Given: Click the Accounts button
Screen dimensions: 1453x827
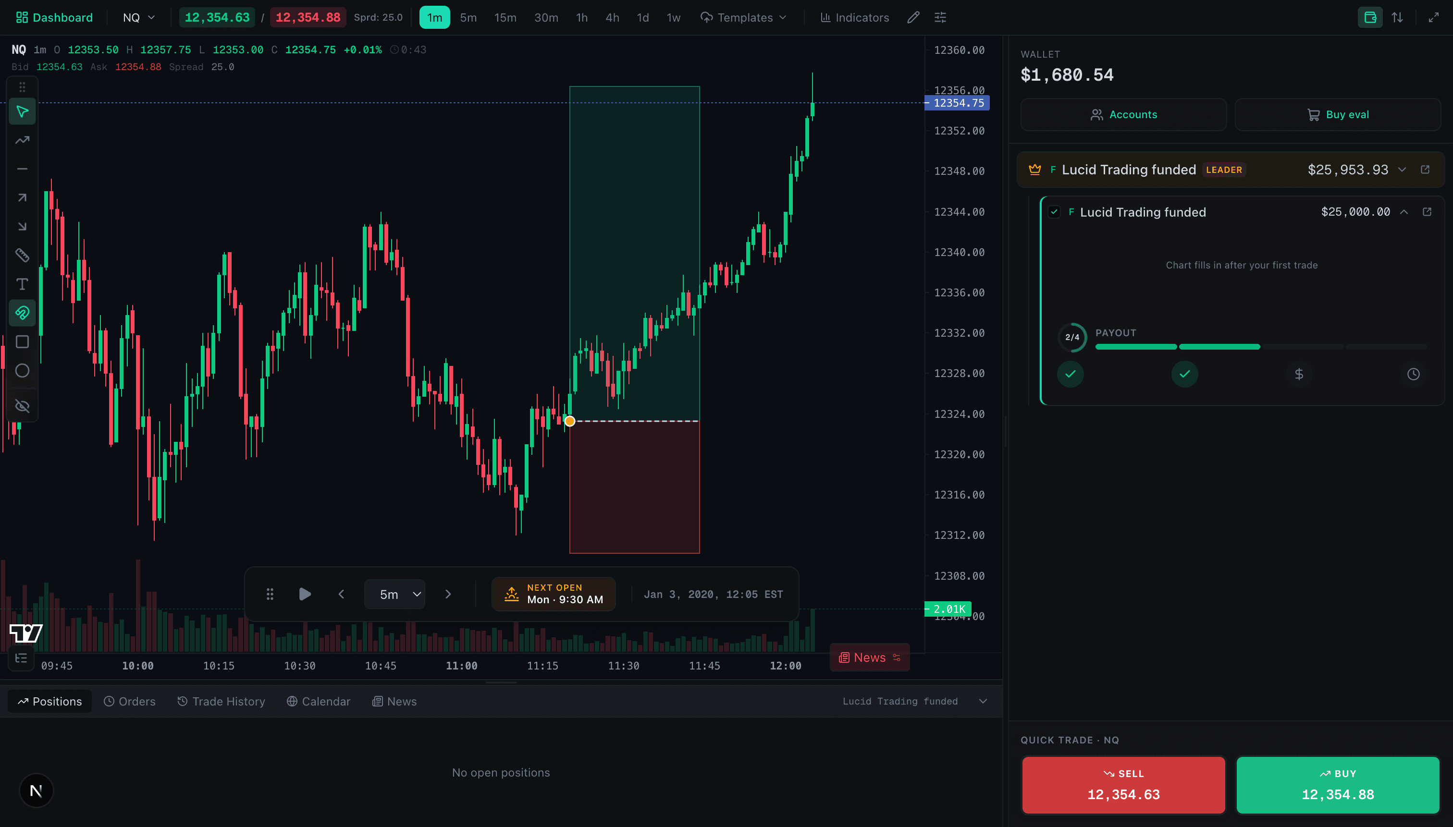Looking at the screenshot, I should (x=1123, y=115).
